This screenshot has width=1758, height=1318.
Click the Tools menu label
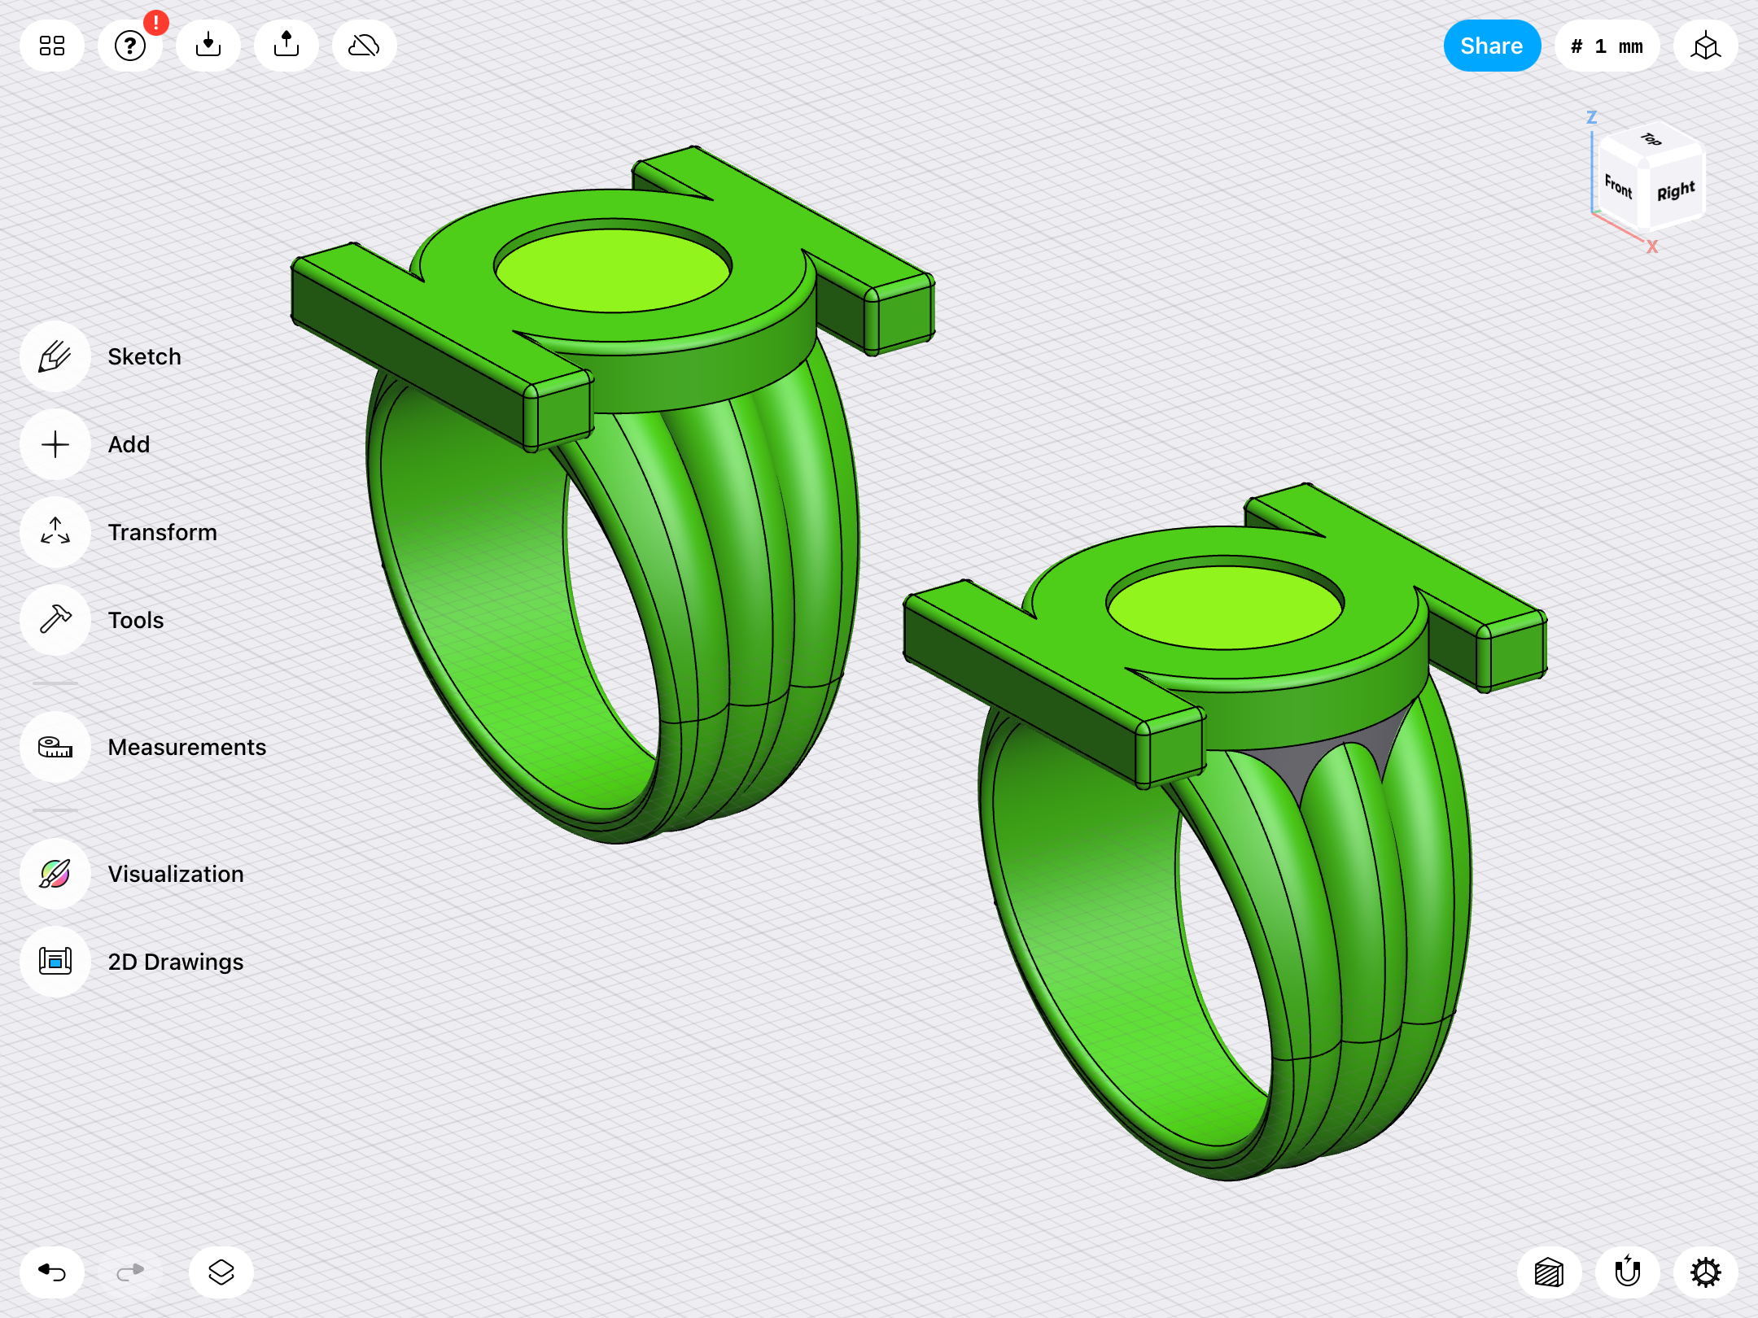(x=136, y=620)
